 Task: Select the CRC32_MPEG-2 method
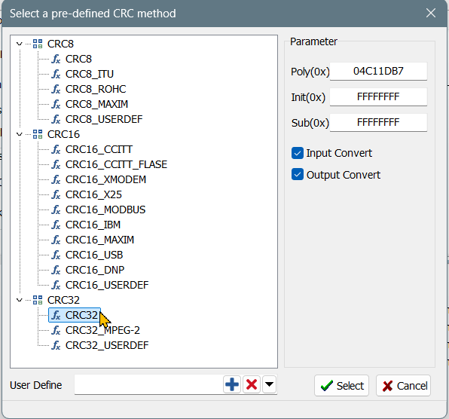pyautogui.click(x=102, y=330)
